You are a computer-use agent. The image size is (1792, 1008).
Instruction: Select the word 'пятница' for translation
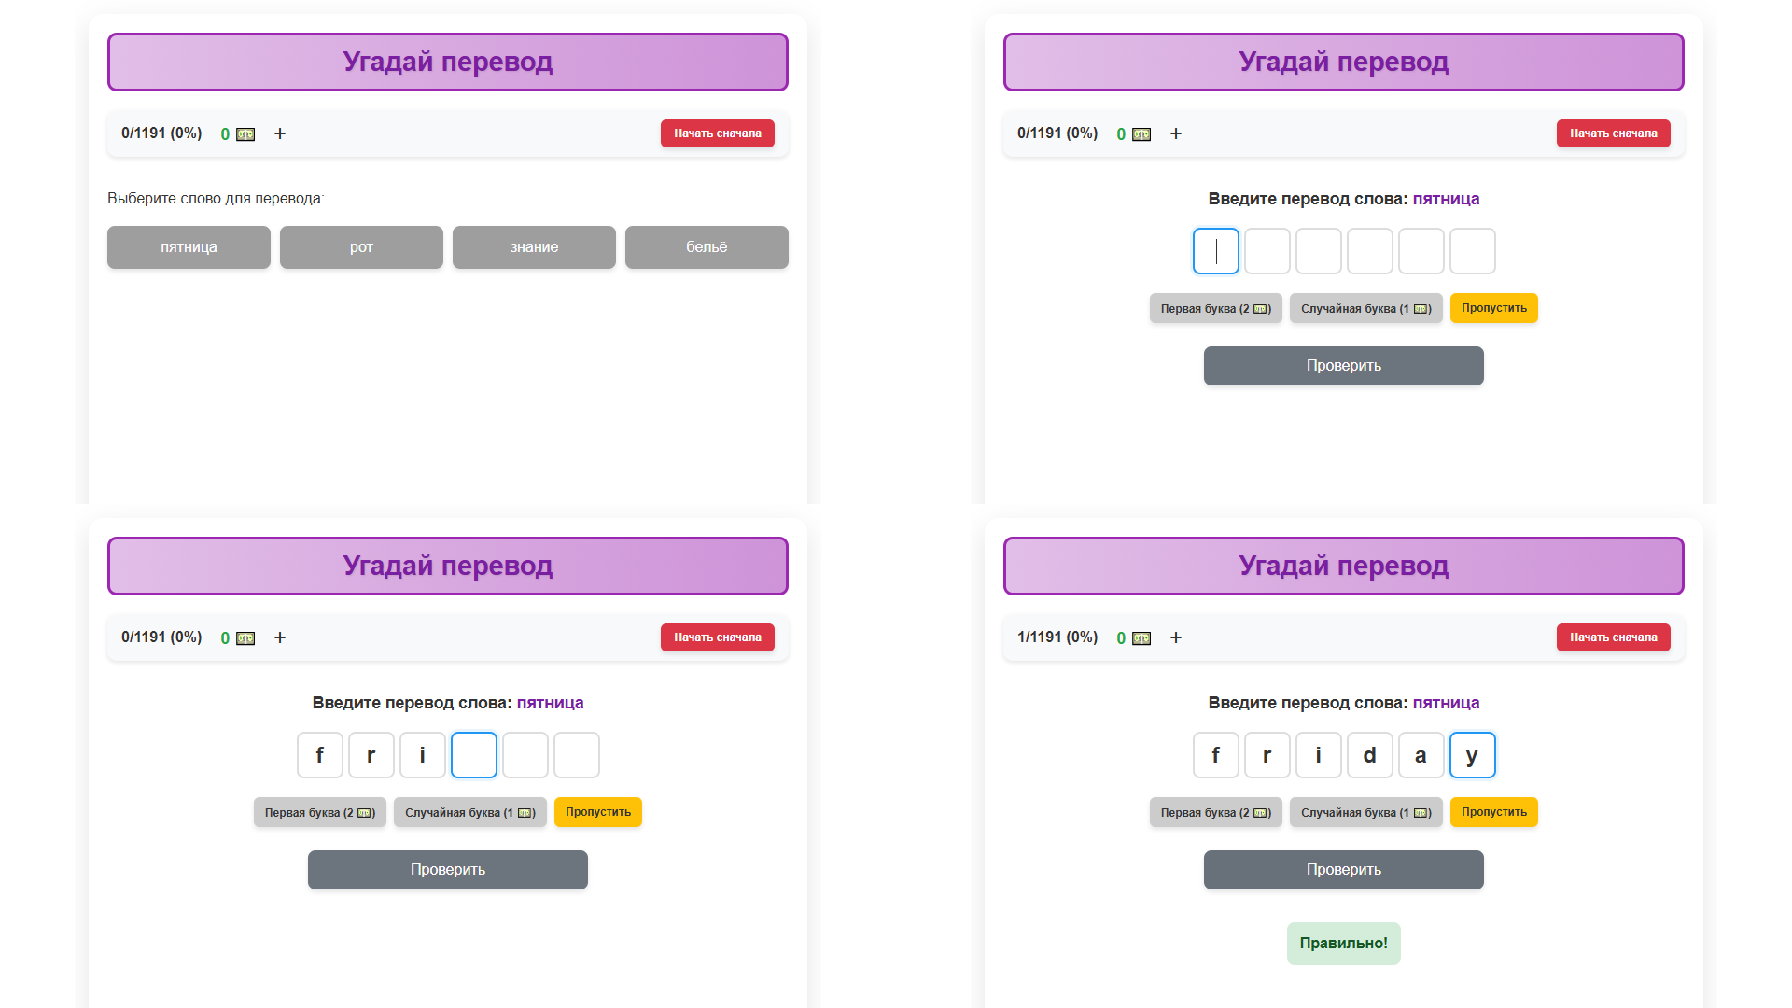189,247
